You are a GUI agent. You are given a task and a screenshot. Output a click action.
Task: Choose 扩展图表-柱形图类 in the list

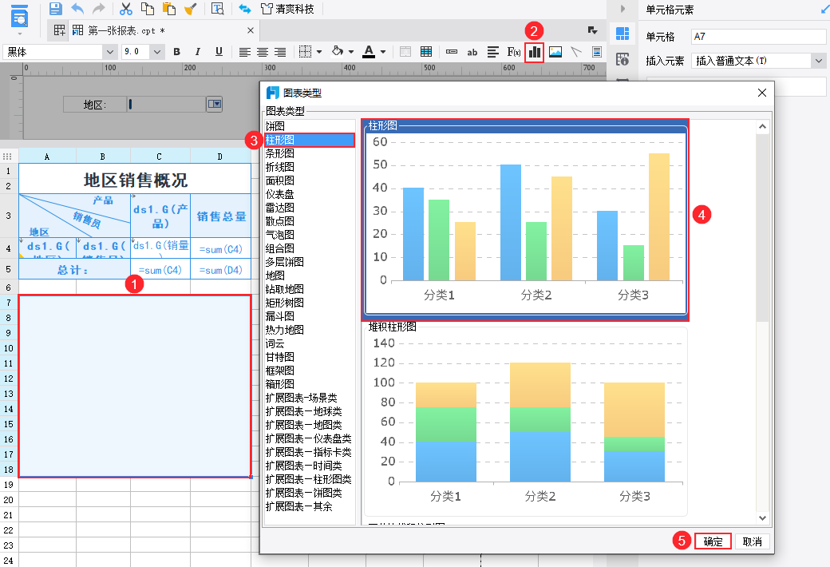309,479
